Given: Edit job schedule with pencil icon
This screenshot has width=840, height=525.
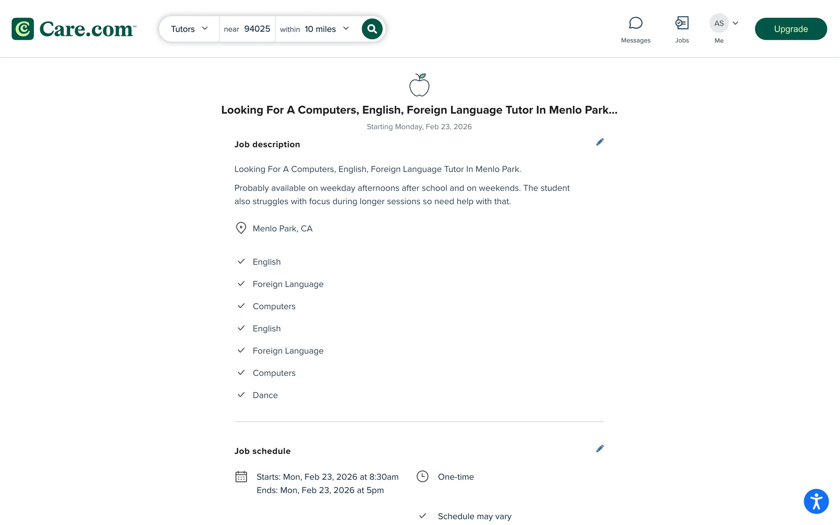Looking at the screenshot, I should (x=600, y=449).
